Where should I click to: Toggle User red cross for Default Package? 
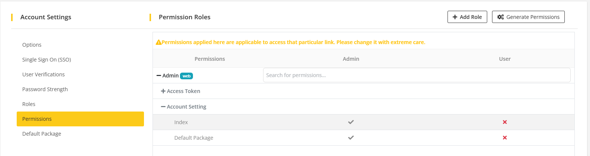pos(505,137)
